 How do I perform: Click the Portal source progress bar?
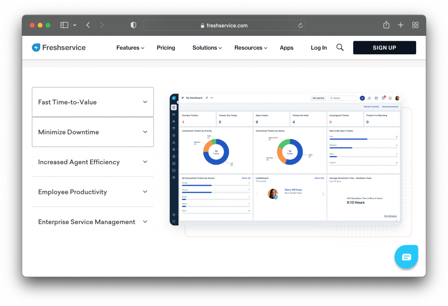pyautogui.click(x=216, y=185)
